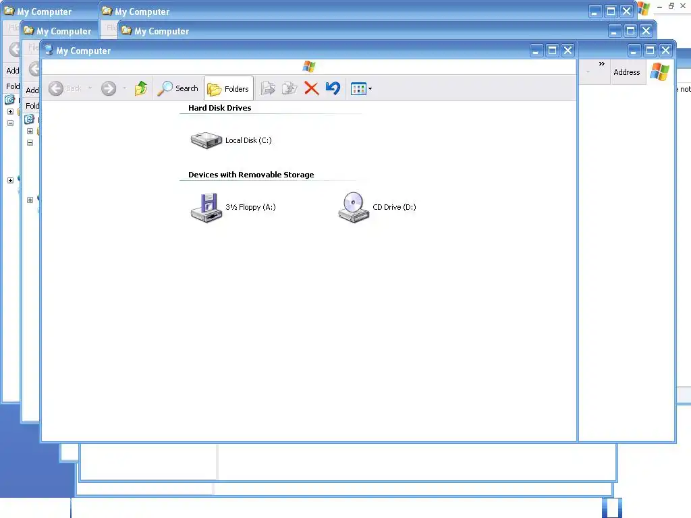This screenshot has width=691, height=518.
Task: Click the folder icon in the top-left My Computer title
Action: click(x=9, y=11)
